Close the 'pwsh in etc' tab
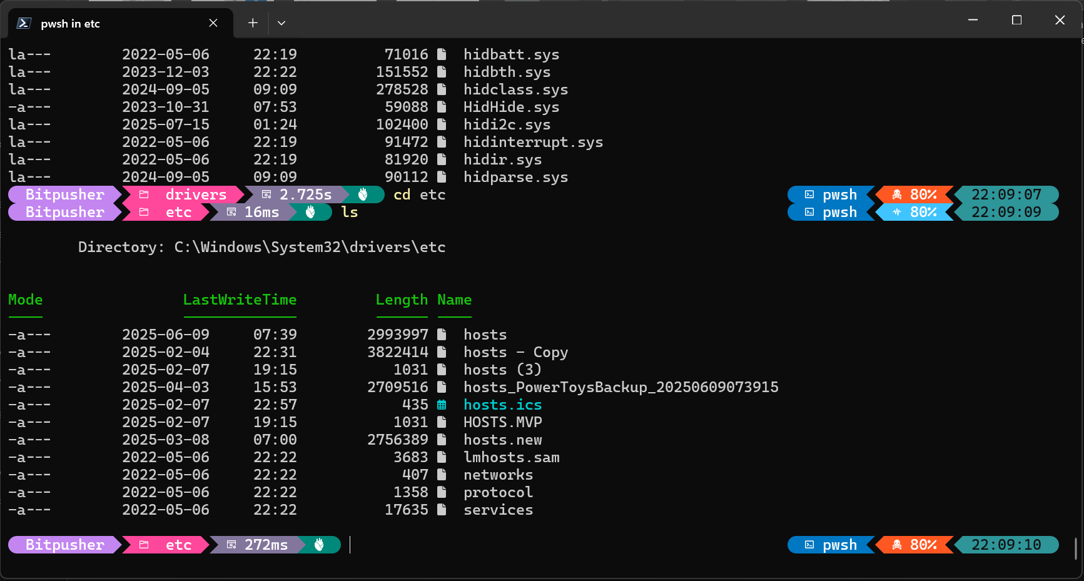 click(x=213, y=23)
